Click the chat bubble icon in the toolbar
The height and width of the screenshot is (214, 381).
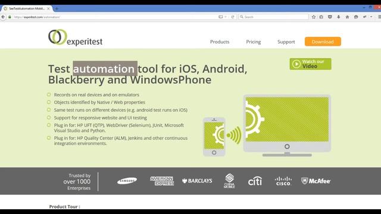[x=356, y=17]
